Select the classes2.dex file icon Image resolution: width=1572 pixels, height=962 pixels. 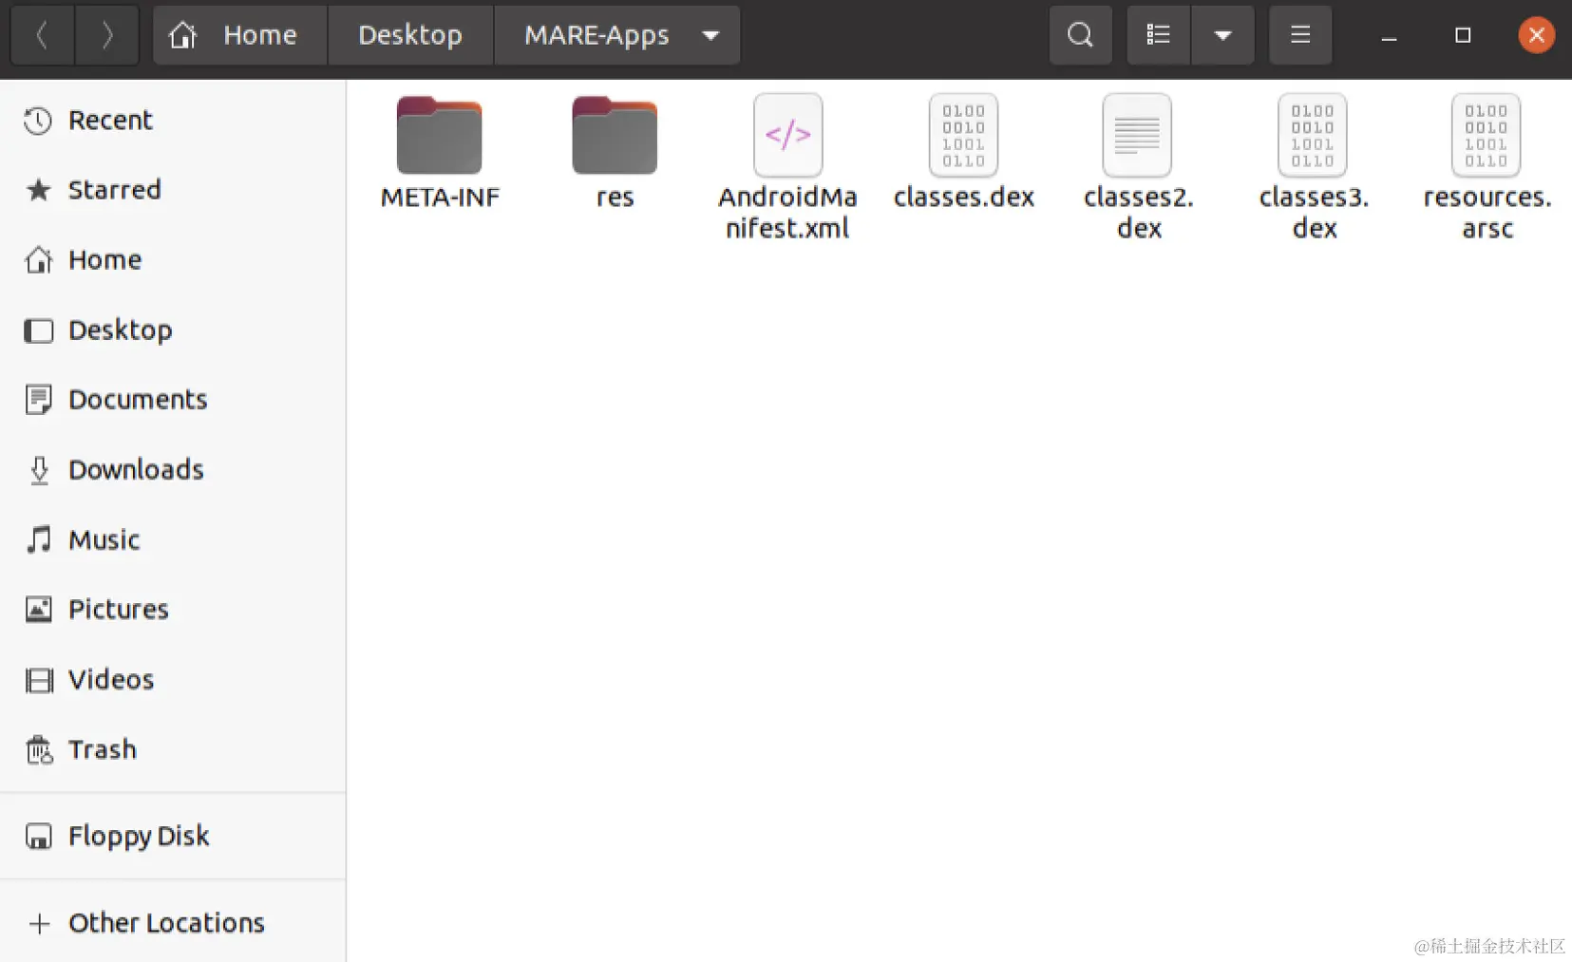pyautogui.click(x=1137, y=135)
